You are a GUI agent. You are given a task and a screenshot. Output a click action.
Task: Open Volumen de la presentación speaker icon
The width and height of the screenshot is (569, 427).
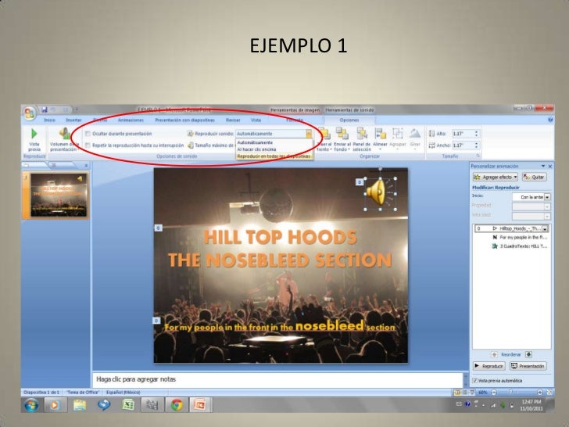tap(66, 134)
